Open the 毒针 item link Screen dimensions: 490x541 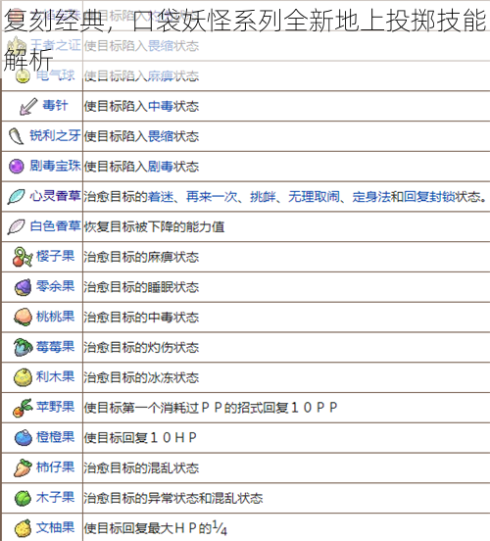55,105
